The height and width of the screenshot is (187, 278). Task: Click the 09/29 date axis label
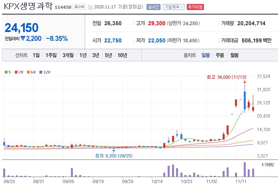pos(127,181)
